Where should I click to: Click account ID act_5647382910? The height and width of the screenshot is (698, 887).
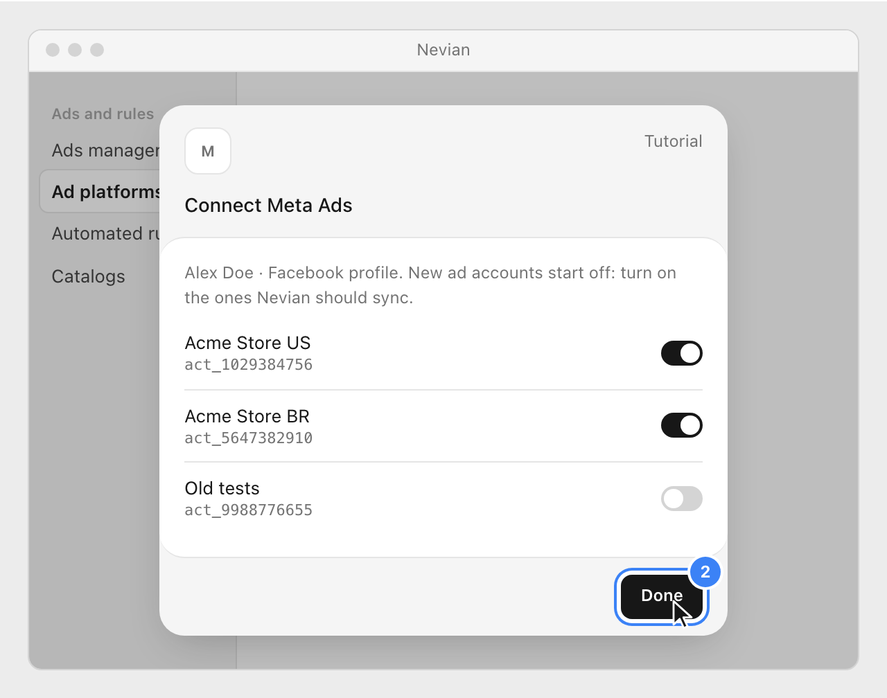[x=248, y=438]
